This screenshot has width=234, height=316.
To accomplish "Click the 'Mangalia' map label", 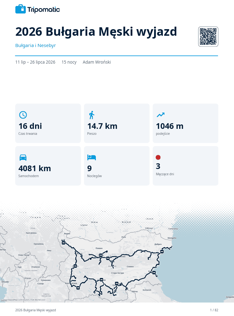I will point(172,238).
